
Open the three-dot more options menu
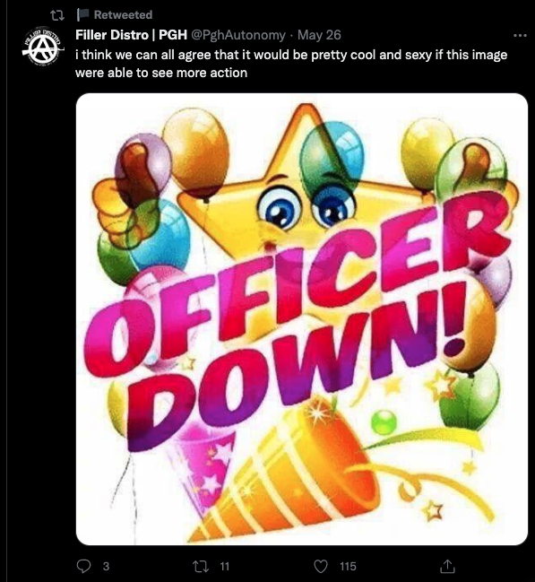(x=520, y=35)
